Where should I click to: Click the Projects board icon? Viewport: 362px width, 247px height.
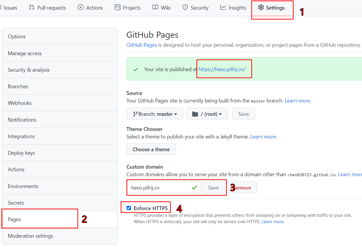click(x=118, y=8)
